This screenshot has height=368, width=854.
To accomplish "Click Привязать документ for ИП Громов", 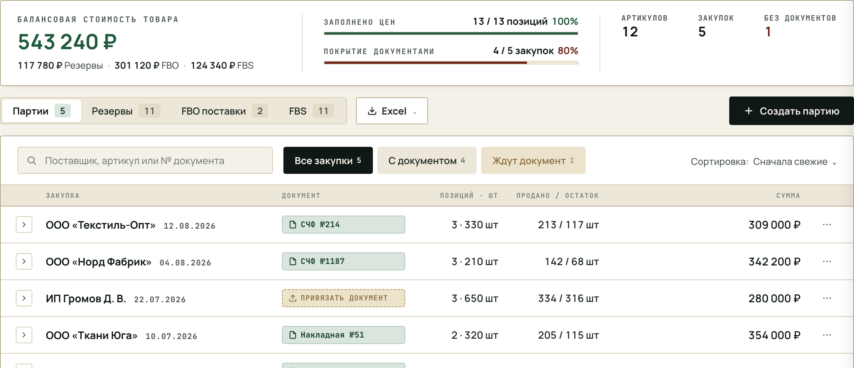I will 343,298.
